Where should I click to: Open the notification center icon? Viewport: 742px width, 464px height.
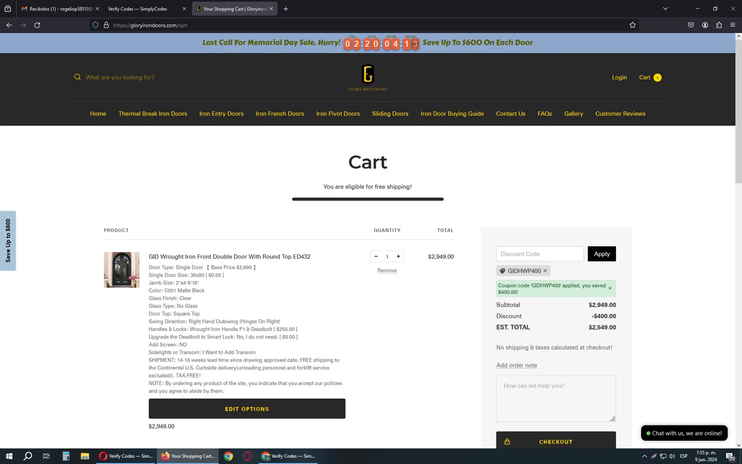point(730,456)
